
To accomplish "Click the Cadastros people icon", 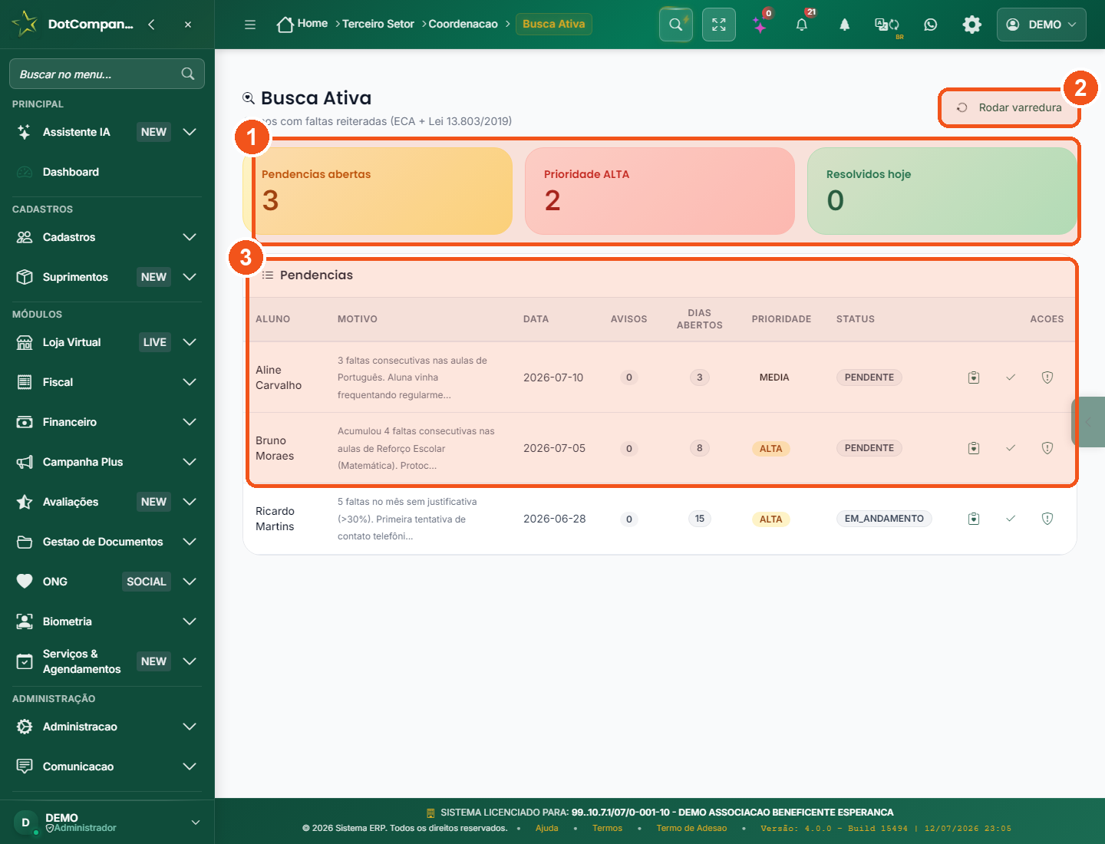I will coord(25,237).
